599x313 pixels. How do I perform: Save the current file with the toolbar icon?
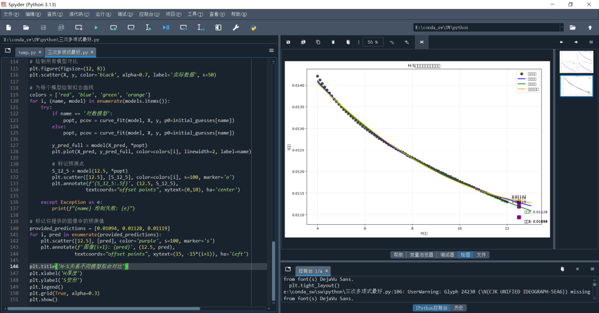pyautogui.click(x=44, y=28)
